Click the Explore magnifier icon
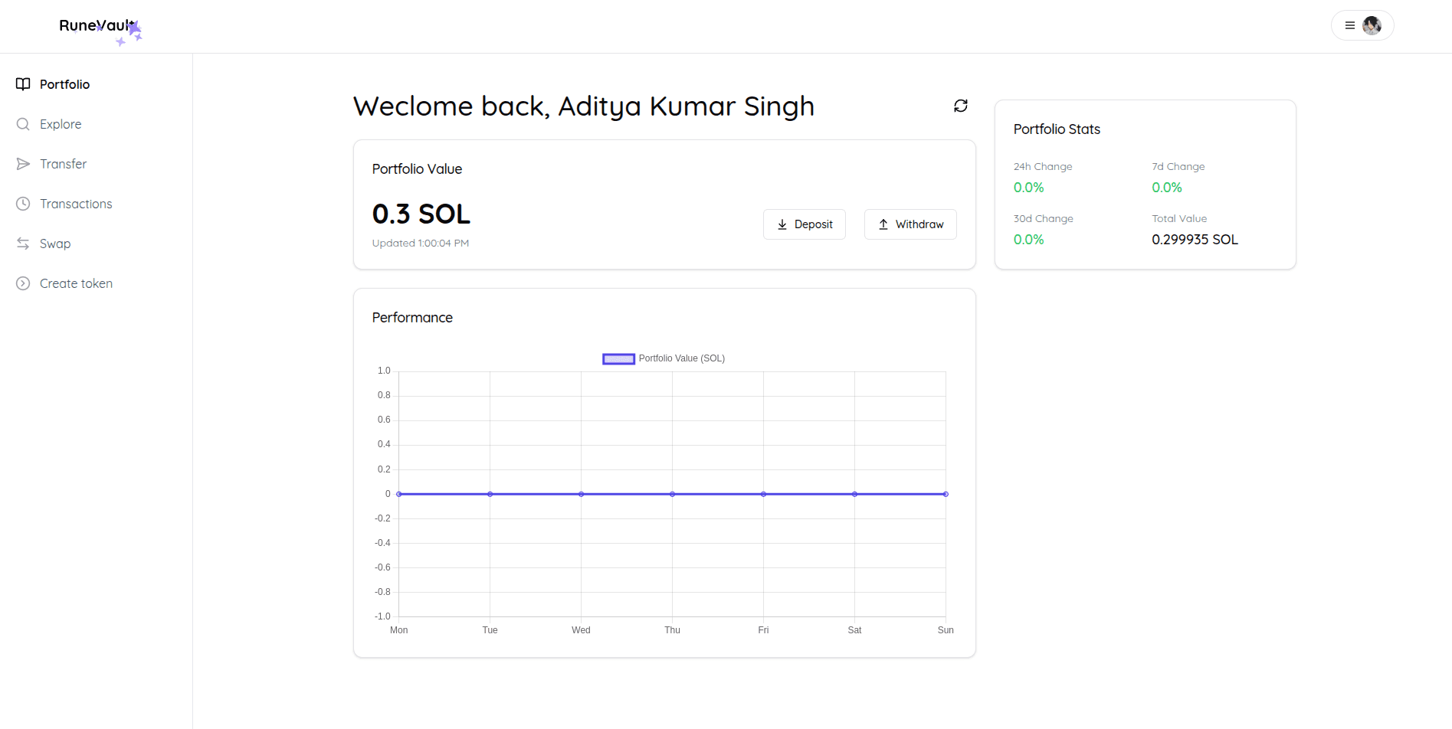Viewport: 1452px width, 729px height. pyautogui.click(x=23, y=124)
